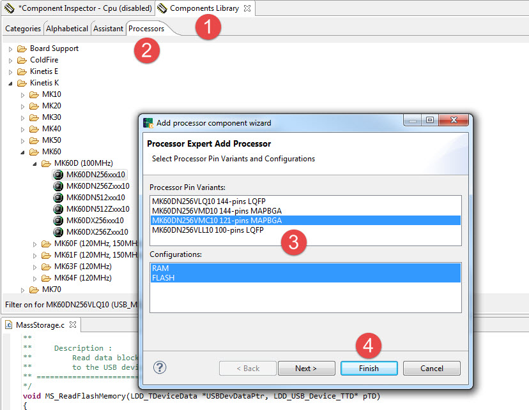This screenshot has width=529, height=410.
Task: Click the MK64F (120MHz) folder icon
Action: (46, 278)
